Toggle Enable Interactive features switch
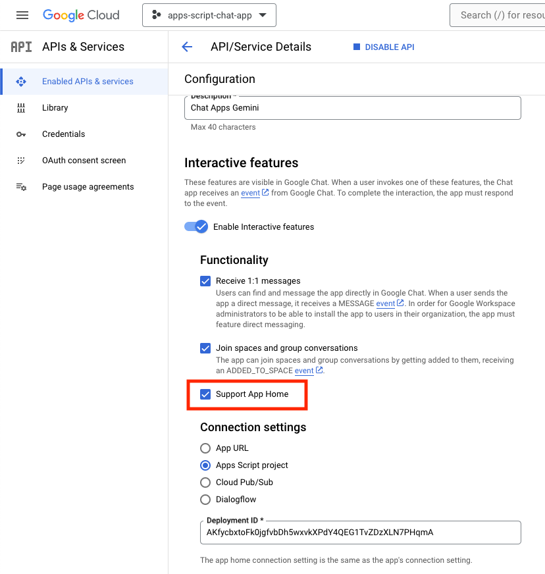The image size is (545, 574). coord(196,226)
